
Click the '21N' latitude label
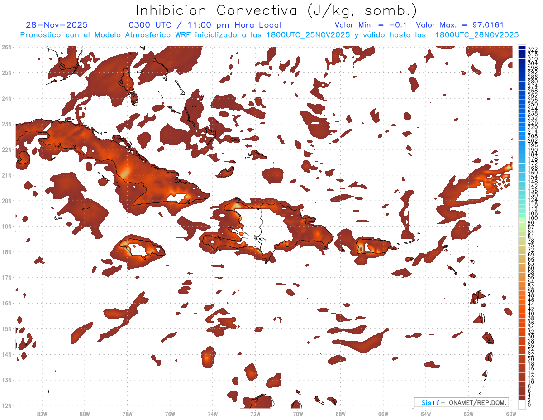point(7,175)
